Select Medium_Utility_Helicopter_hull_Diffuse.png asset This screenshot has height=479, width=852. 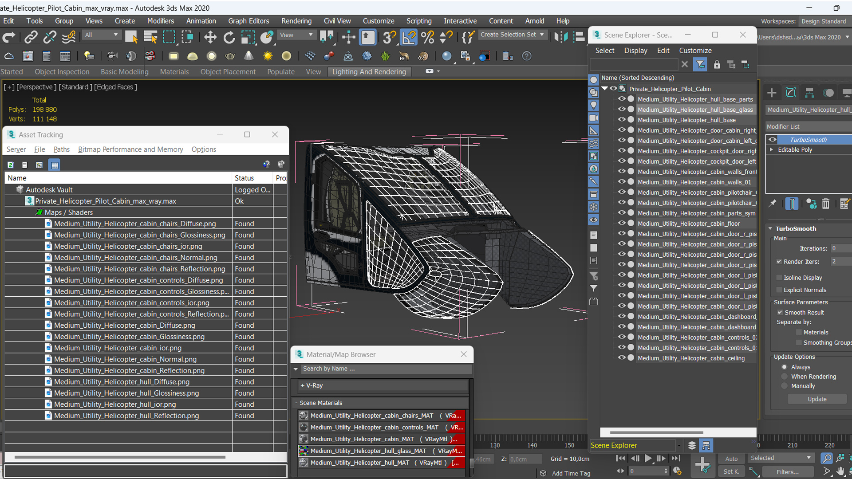(121, 381)
